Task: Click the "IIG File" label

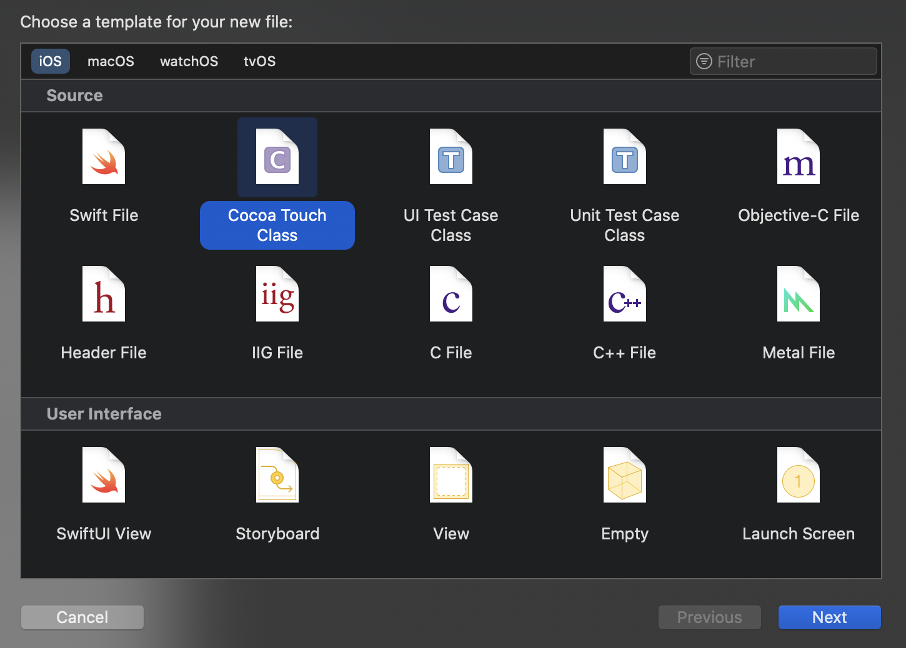Action: point(277,353)
